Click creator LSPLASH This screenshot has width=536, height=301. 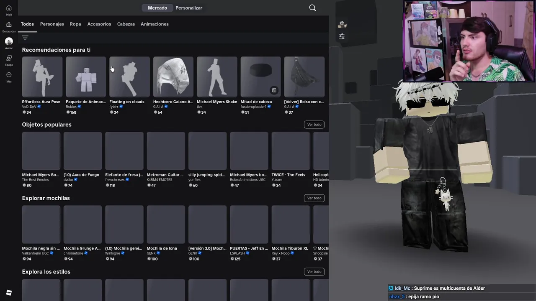pyautogui.click(x=237, y=253)
